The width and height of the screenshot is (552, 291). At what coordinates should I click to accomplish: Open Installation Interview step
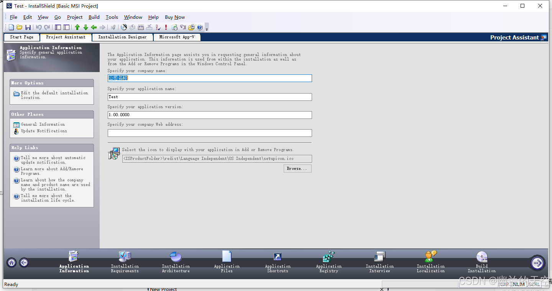pyautogui.click(x=380, y=261)
